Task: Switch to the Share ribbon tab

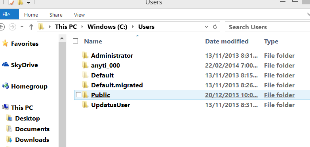Action: pos(56,15)
